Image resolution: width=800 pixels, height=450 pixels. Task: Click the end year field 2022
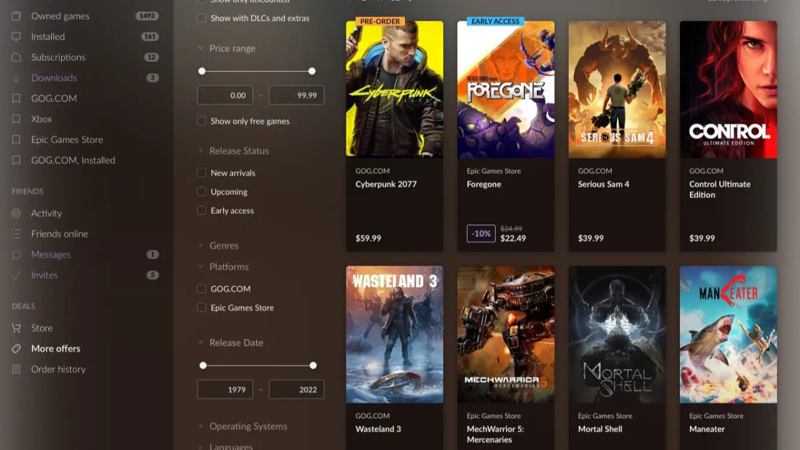(x=296, y=389)
